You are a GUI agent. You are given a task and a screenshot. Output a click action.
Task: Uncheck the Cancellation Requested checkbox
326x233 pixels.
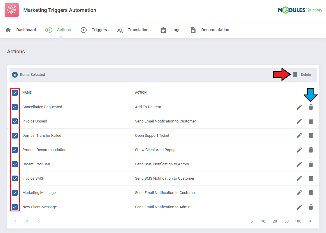coord(15,107)
